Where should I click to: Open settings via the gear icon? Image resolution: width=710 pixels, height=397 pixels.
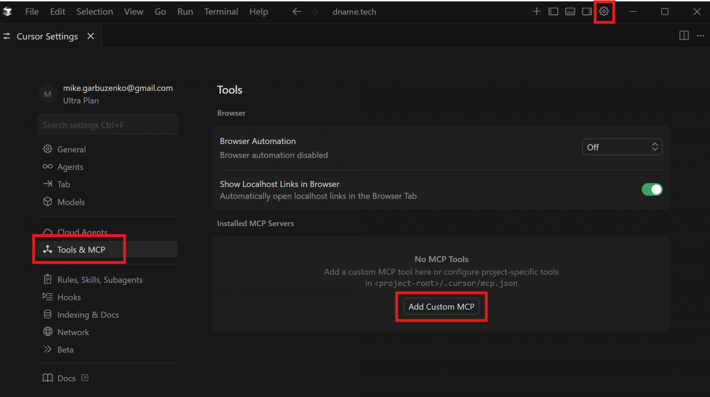[x=603, y=11]
